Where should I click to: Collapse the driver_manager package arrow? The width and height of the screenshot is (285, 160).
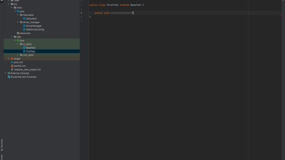point(18,22)
